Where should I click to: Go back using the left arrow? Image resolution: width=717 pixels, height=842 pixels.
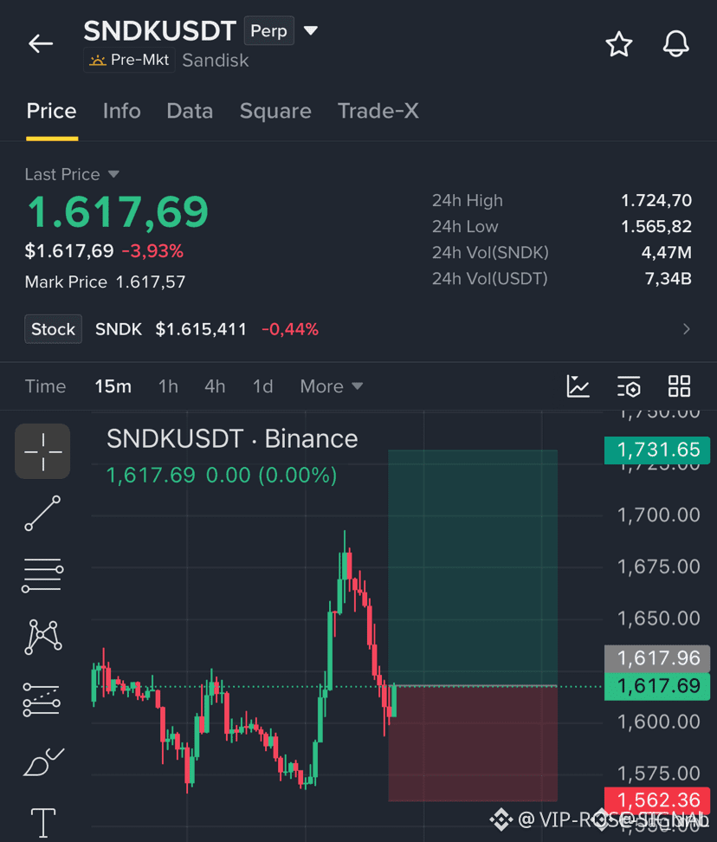[41, 44]
